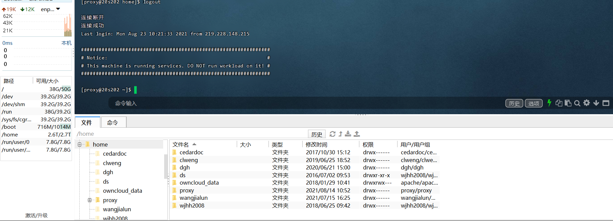Click the 选项 button in command bar
The width and height of the screenshot is (613, 221).
coord(534,103)
